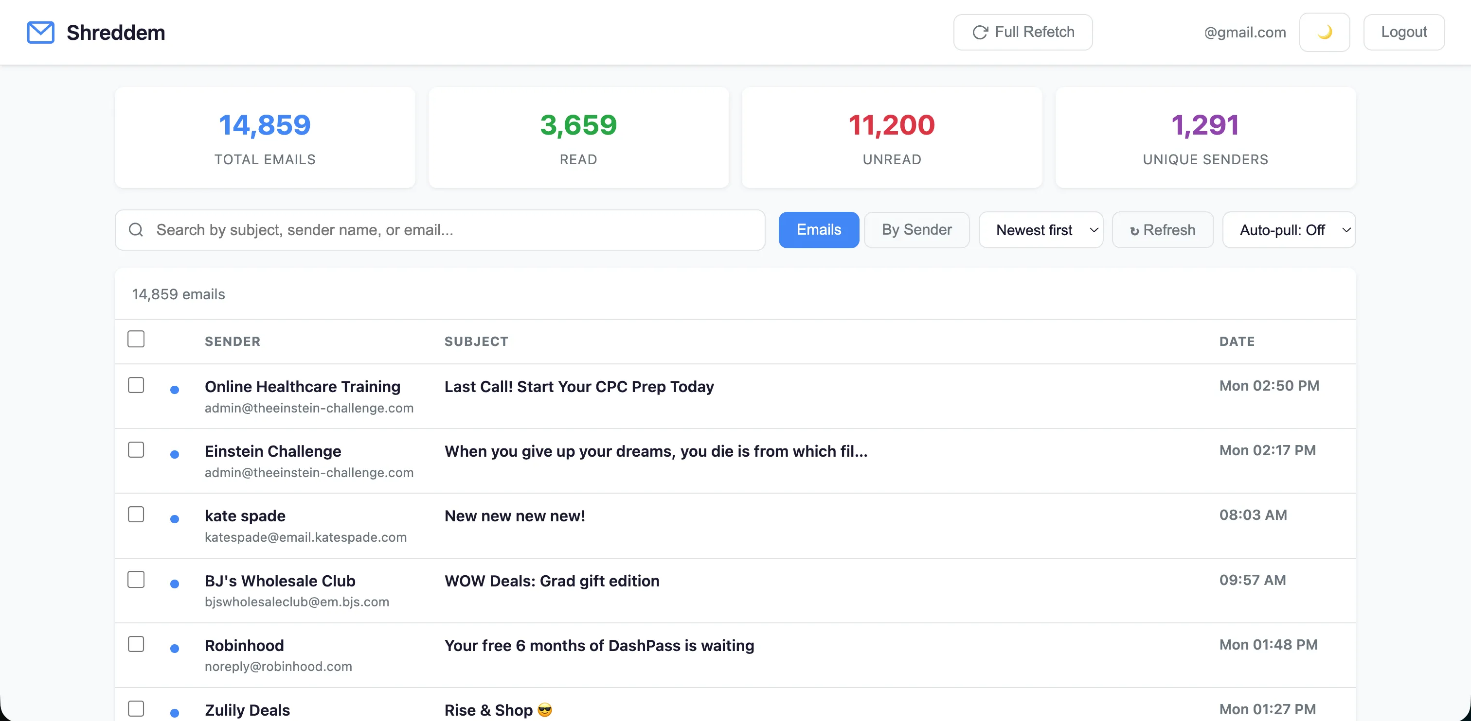1471x721 pixels.
Task: Click the 11,200 Unread stat card
Action: [891, 137]
